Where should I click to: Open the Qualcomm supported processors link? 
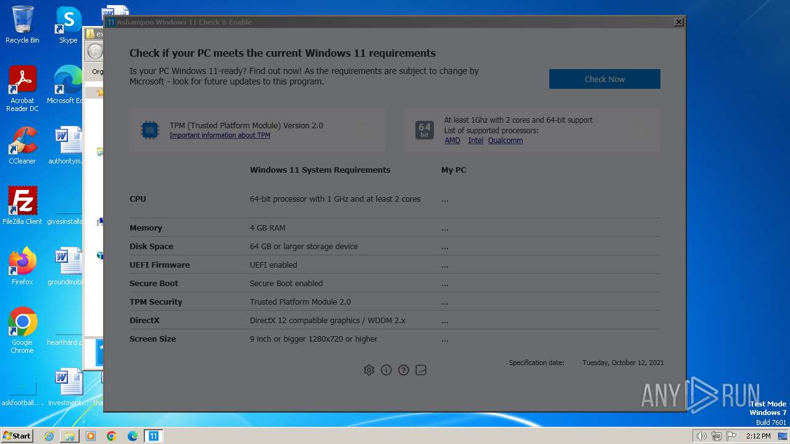coord(505,141)
